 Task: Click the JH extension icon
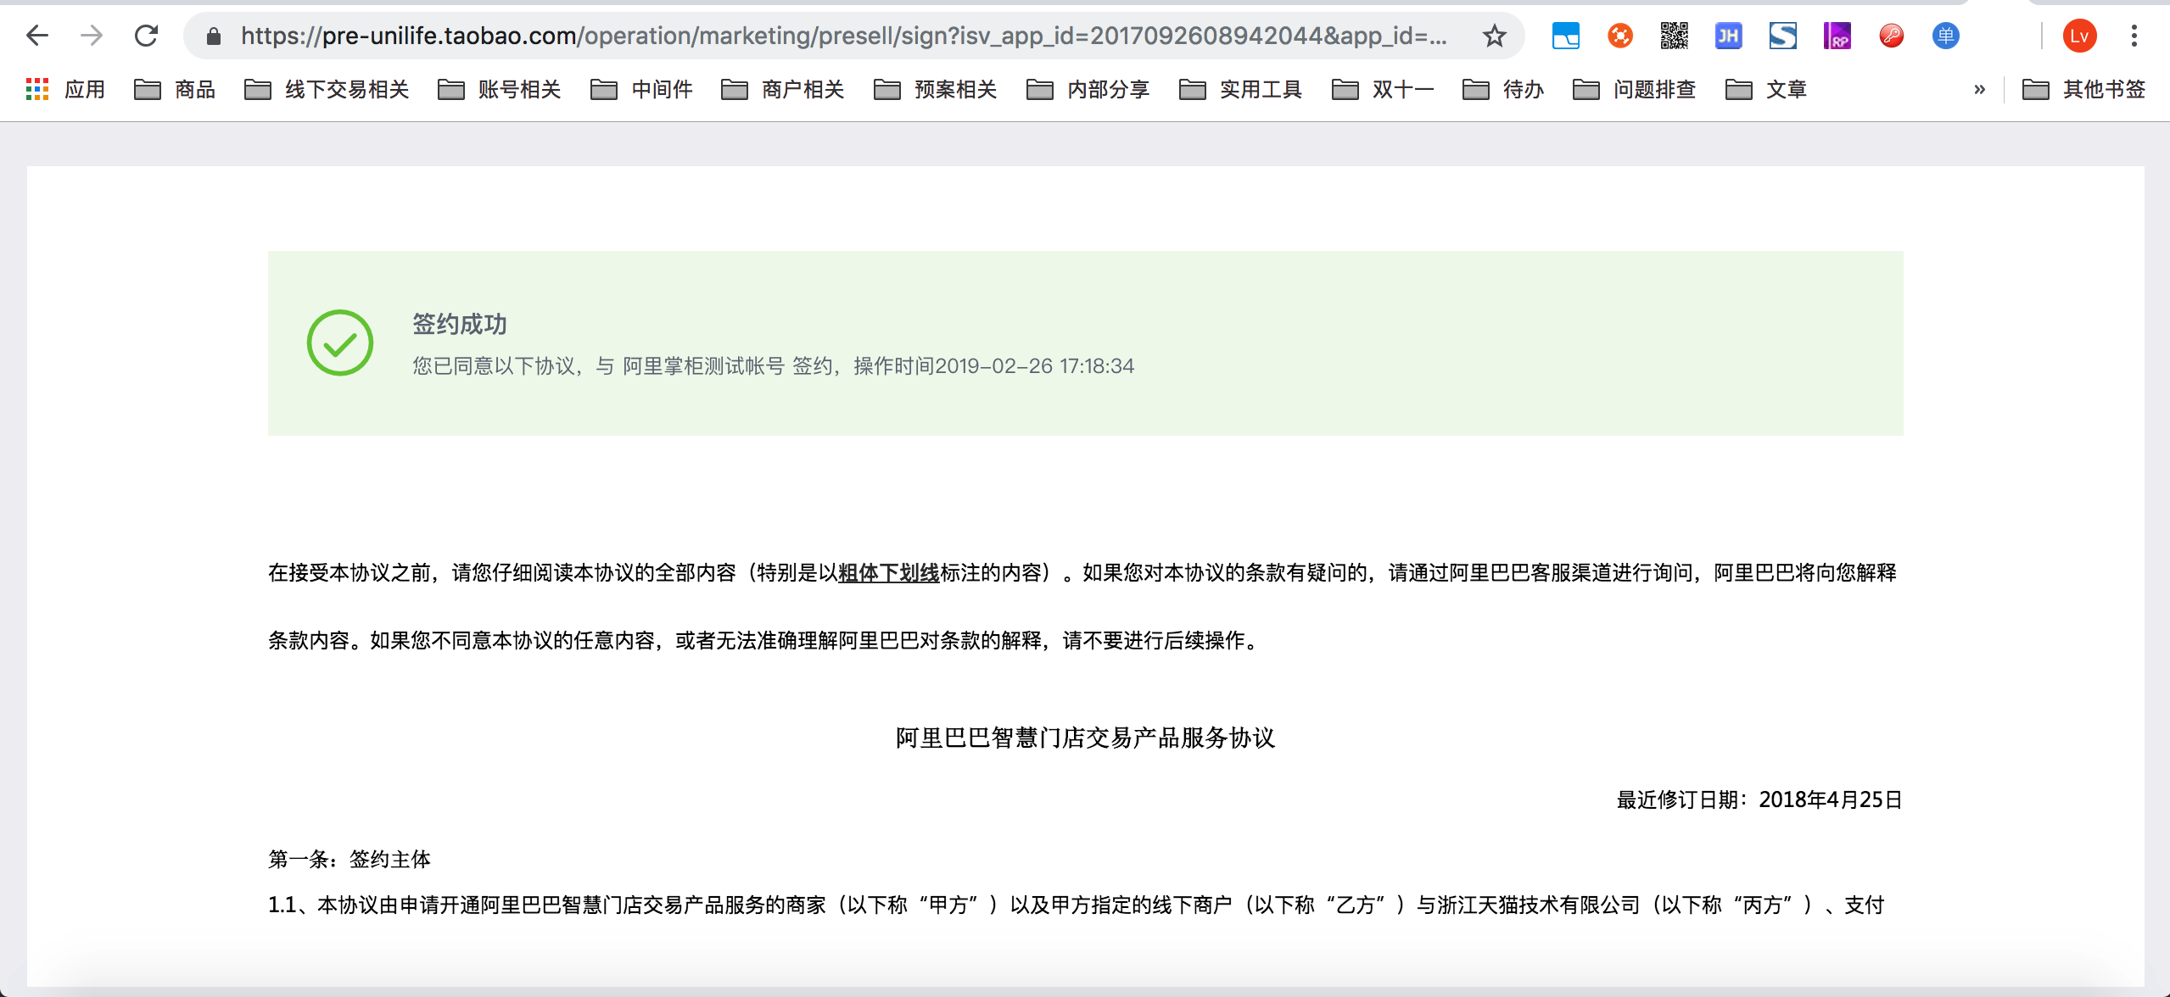tap(1728, 36)
